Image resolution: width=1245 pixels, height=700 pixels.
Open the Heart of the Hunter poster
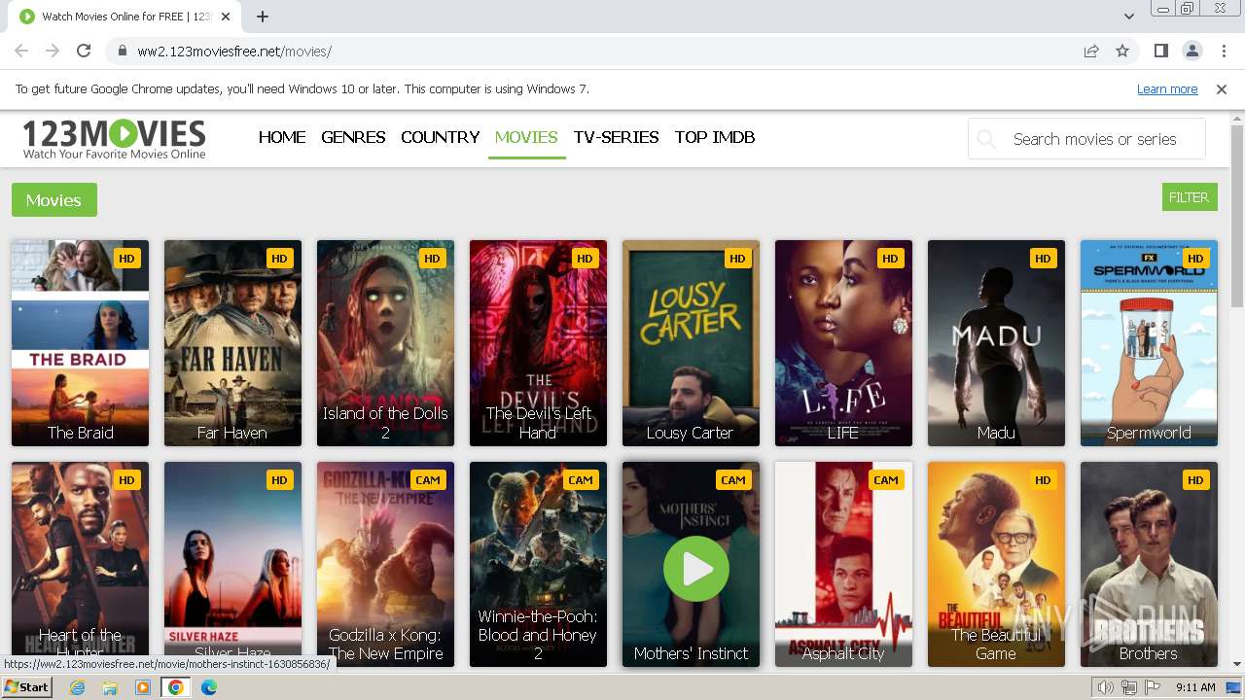click(x=80, y=564)
